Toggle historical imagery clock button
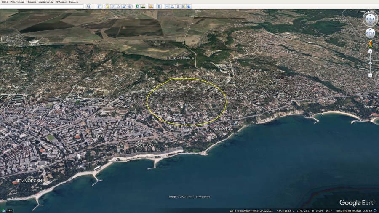Viewport: 379px width, 213px height. click(137, 7)
